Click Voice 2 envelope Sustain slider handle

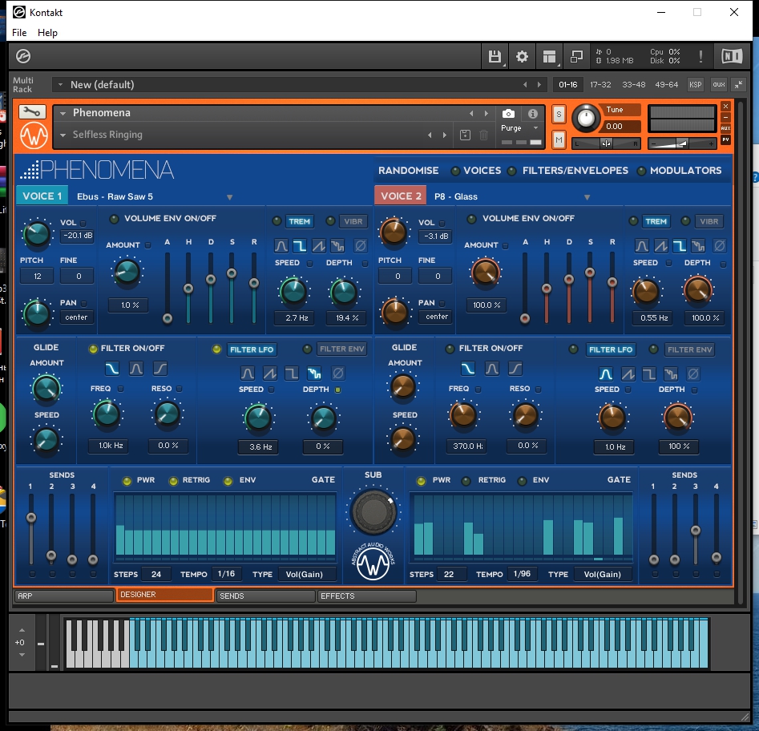pyautogui.click(x=590, y=273)
